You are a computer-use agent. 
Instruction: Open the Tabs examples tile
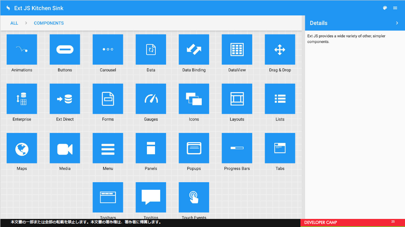click(280, 148)
